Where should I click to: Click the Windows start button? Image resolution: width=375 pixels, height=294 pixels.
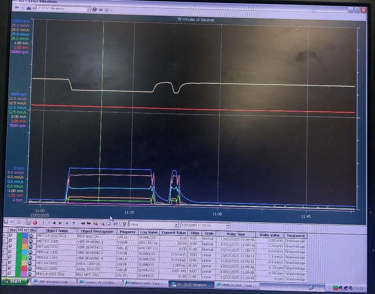(x=13, y=281)
